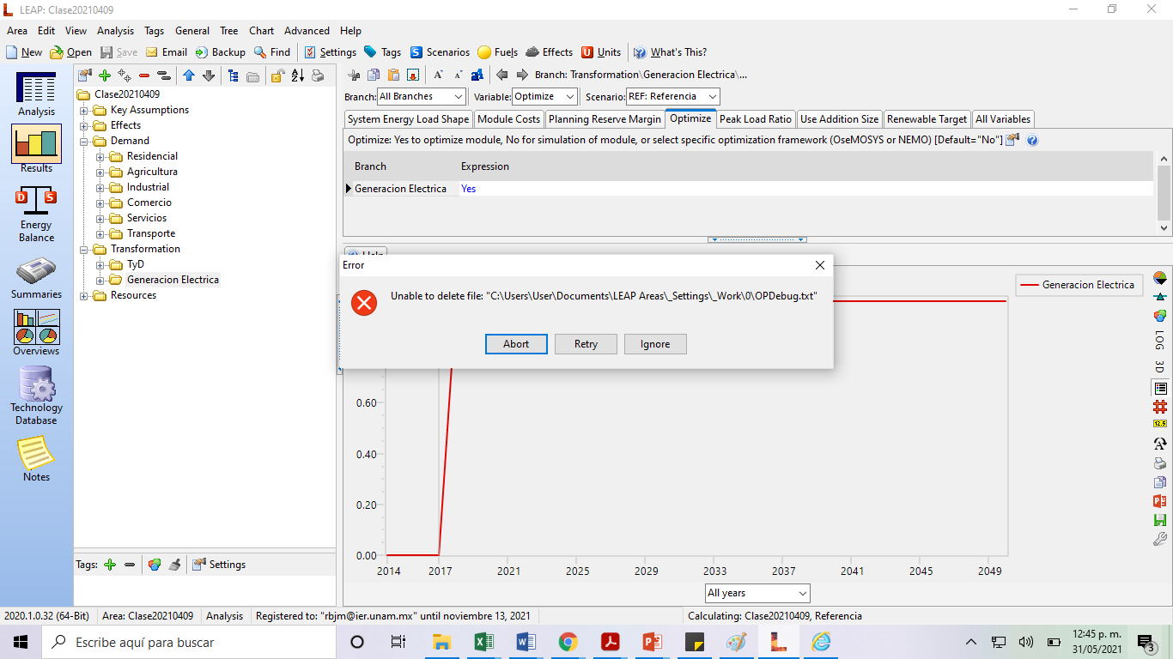Image resolution: width=1173 pixels, height=659 pixels.
Task: Click the tree printer icon
Action: point(318,76)
